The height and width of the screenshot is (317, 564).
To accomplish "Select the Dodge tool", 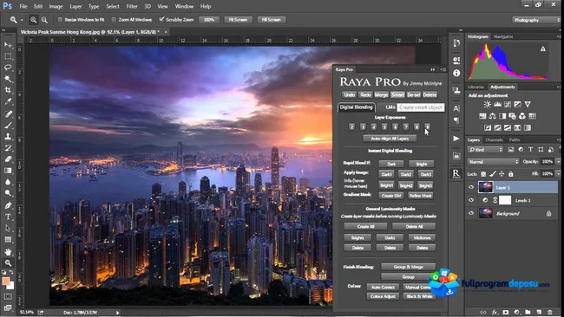I will [x=8, y=193].
